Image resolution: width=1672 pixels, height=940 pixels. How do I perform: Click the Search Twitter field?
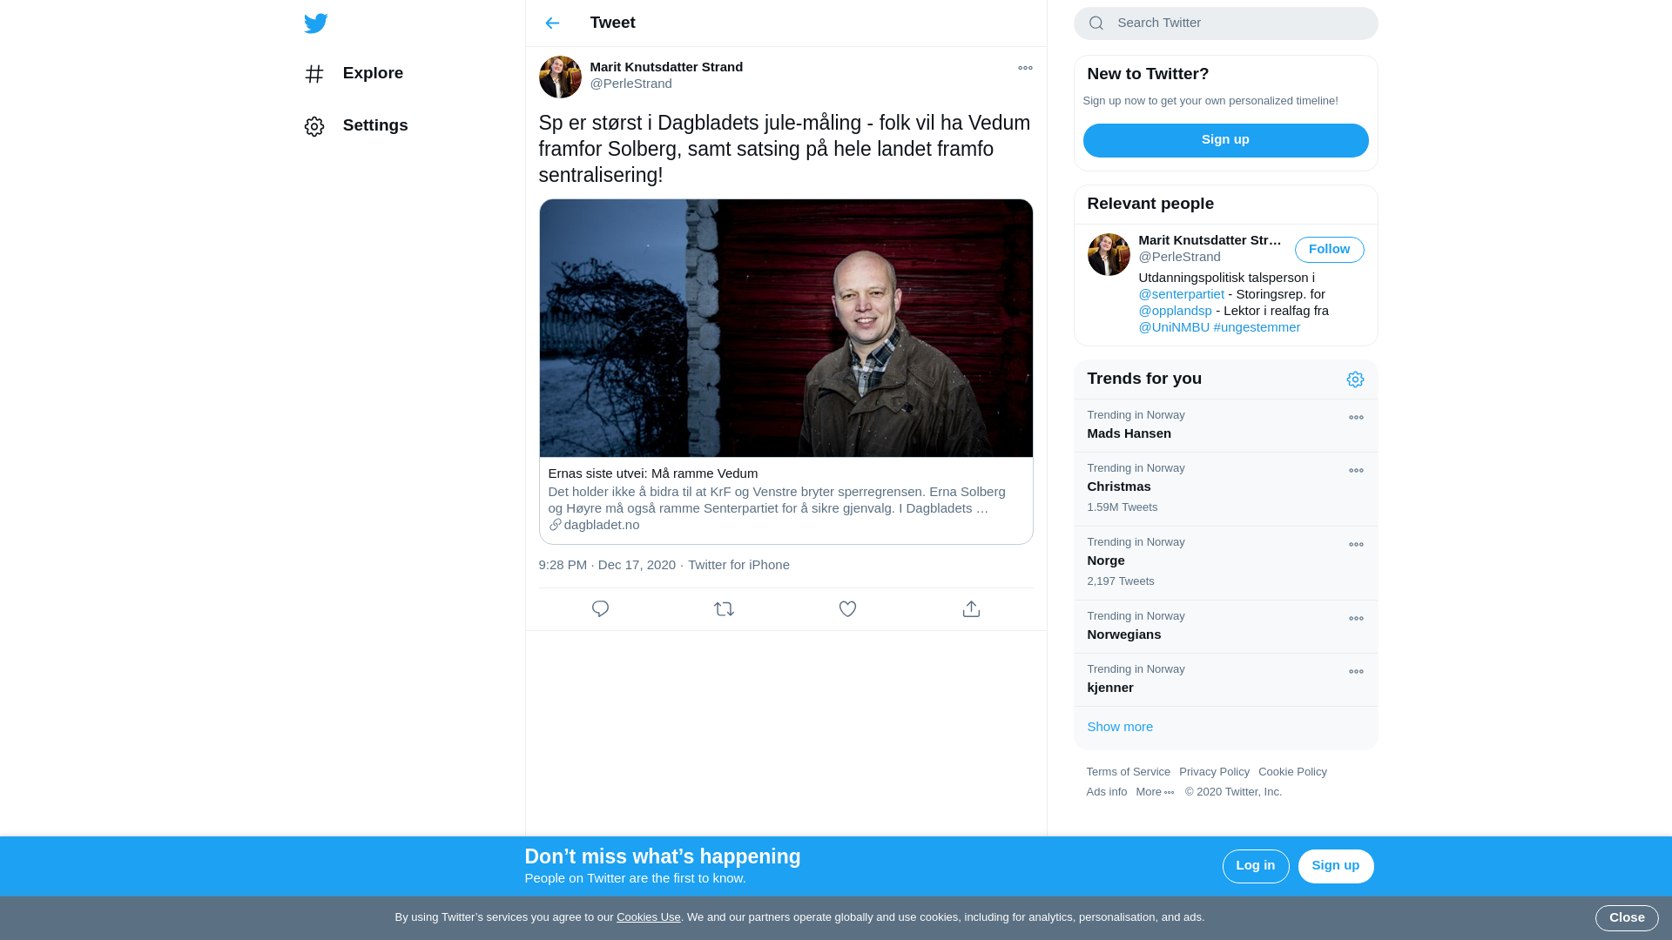click(1225, 23)
